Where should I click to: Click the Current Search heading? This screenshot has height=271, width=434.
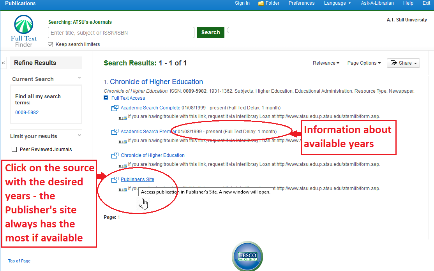33,79
